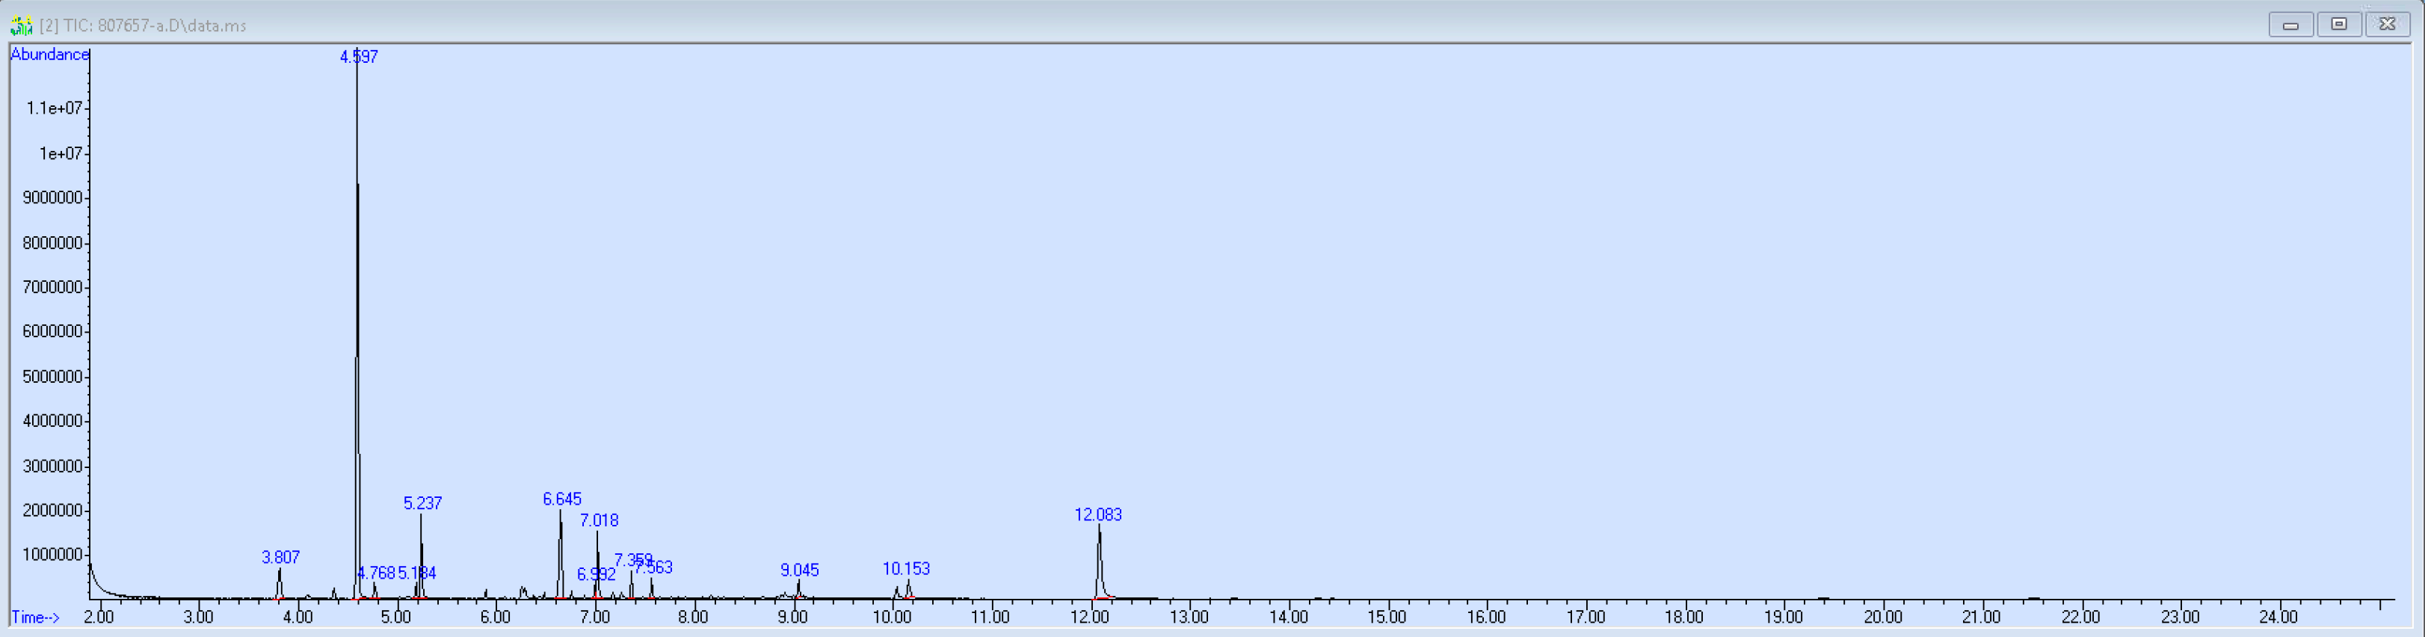
Task: Close the TIC data.ms window
Action: click(x=2386, y=25)
